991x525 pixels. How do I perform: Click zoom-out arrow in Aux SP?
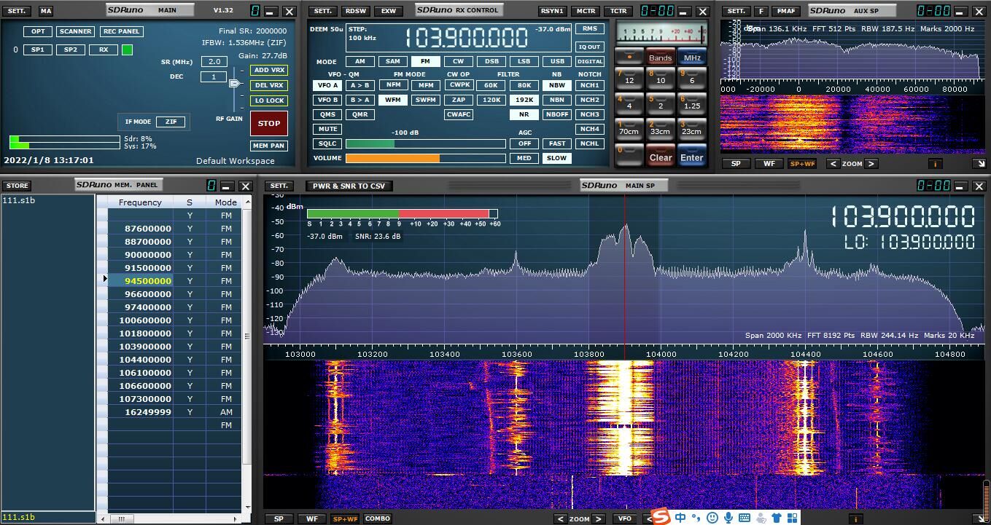click(x=833, y=164)
